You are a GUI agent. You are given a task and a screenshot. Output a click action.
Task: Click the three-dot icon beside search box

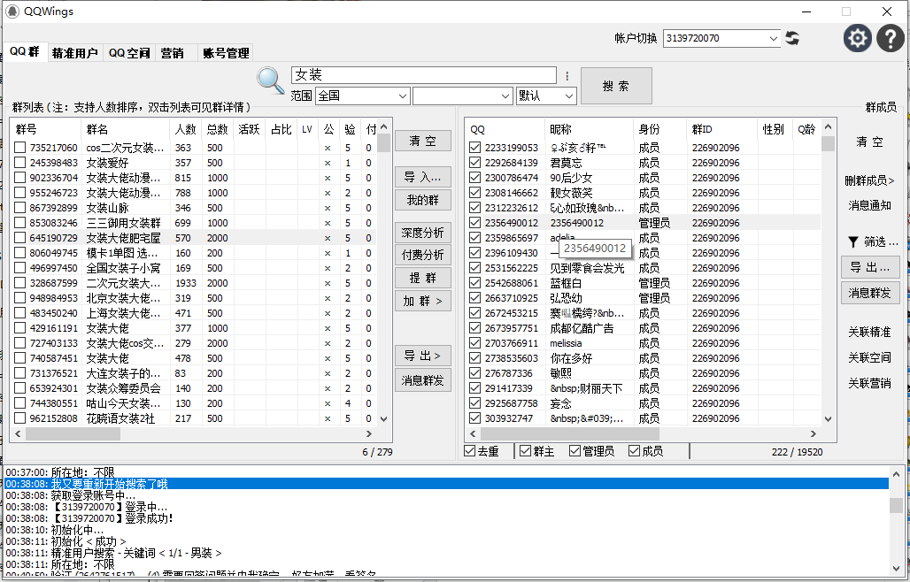click(567, 75)
